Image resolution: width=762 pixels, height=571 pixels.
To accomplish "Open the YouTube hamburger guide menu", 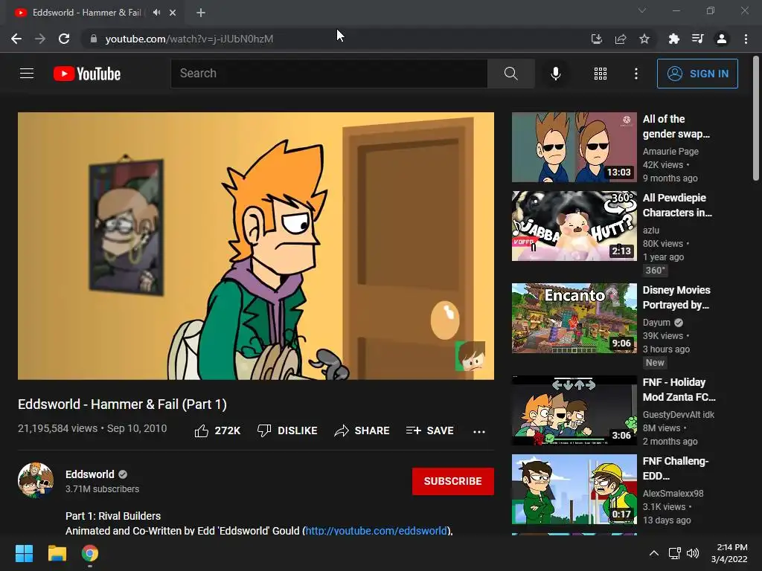I will click(x=27, y=74).
